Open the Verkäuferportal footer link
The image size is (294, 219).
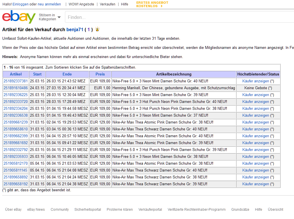tap(150, 210)
